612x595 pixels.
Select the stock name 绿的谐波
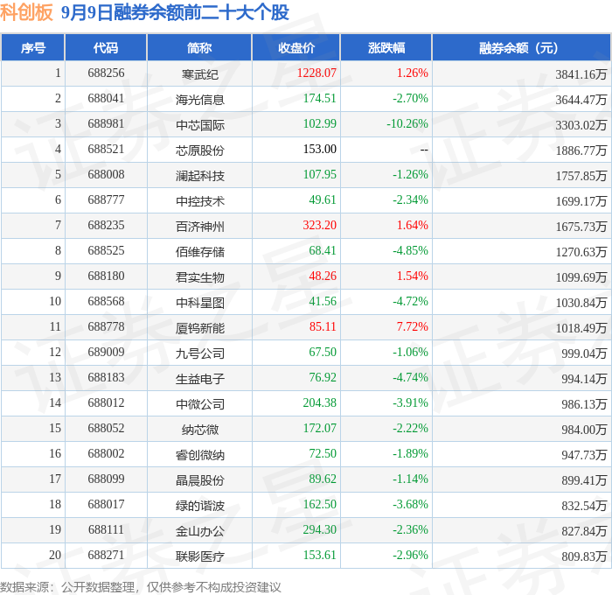pyautogui.click(x=200, y=506)
